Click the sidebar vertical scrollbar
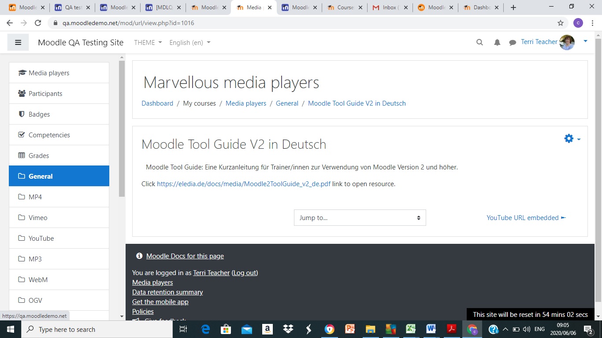 point(122,129)
